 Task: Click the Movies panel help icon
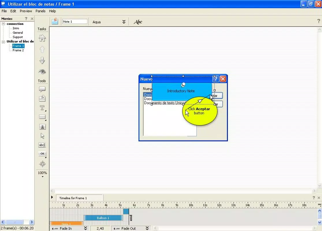[x=26, y=19]
